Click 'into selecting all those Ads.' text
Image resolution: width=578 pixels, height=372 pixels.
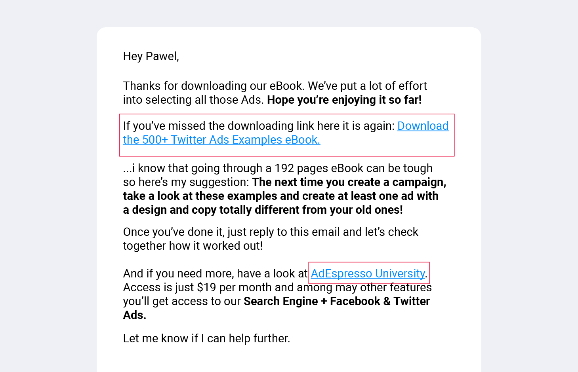point(193,100)
